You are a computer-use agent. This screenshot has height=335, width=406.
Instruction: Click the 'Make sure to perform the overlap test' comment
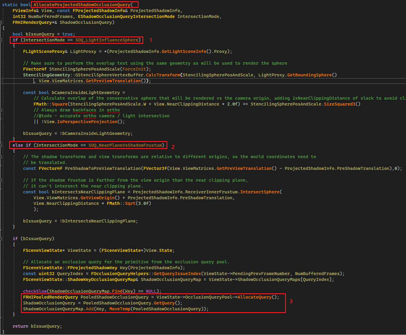(x=155, y=63)
